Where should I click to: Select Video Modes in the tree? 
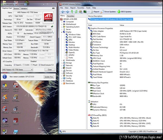pyautogui.click(x=72, y=50)
